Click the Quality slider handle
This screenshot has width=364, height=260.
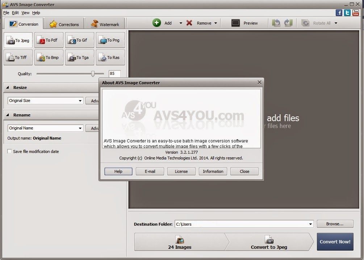[x=93, y=74]
